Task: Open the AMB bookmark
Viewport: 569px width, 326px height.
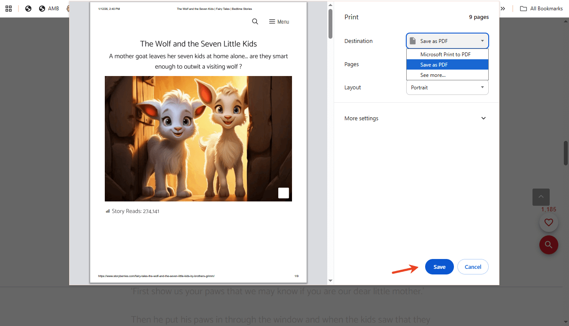Action: click(49, 8)
